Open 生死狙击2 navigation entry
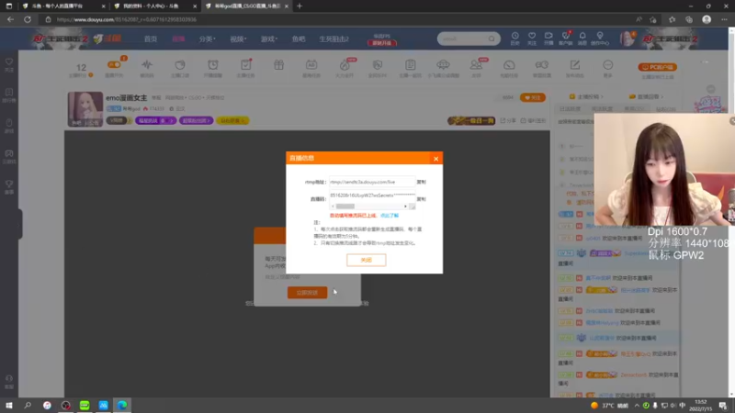Image resolution: width=735 pixels, height=413 pixels. 334,39
